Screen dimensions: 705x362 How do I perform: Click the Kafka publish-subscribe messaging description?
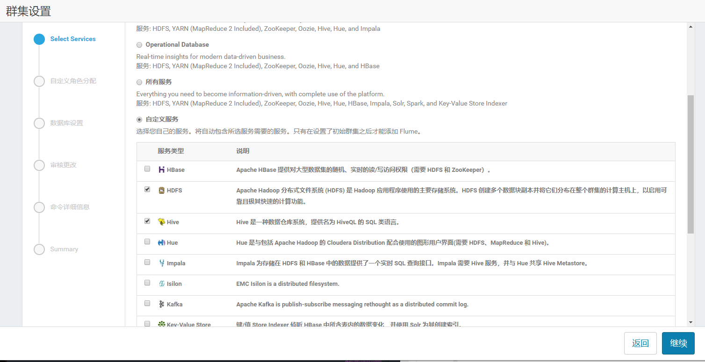(x=352, y=305)
